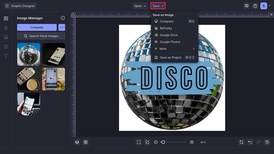Fit canvas to screen icon

tap(139, 142)
